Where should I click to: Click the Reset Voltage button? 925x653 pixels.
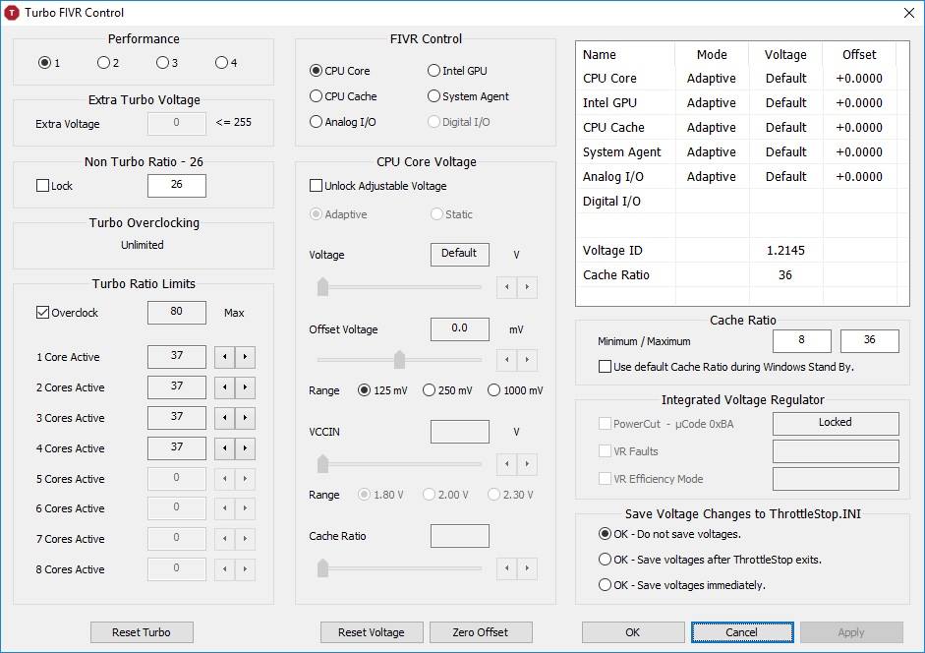(372, 632)
